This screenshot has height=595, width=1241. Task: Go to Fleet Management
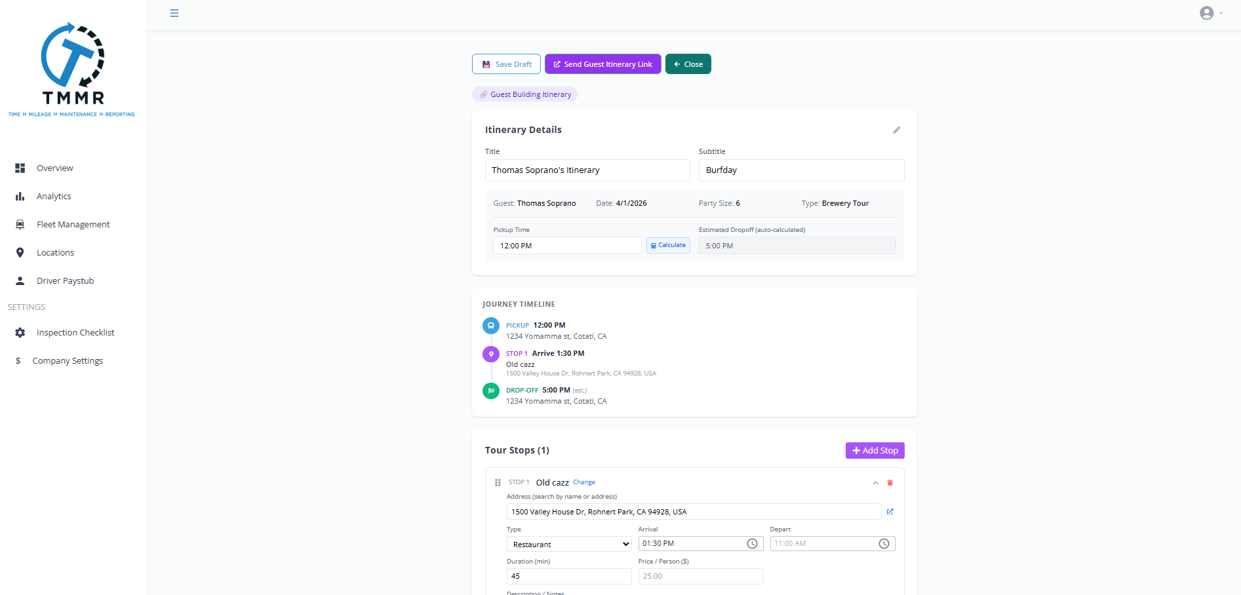73,225
